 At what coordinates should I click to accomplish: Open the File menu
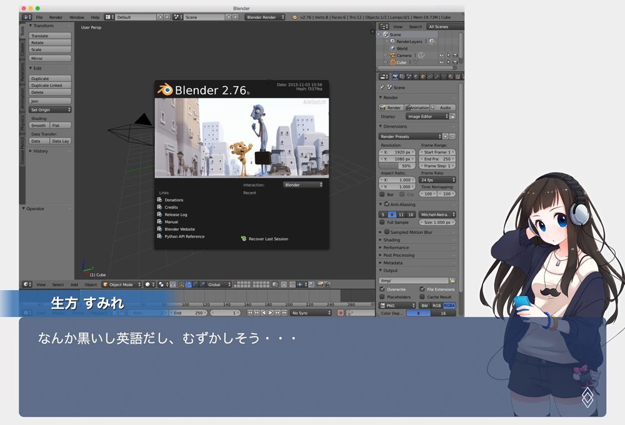[x=39, y=17]
